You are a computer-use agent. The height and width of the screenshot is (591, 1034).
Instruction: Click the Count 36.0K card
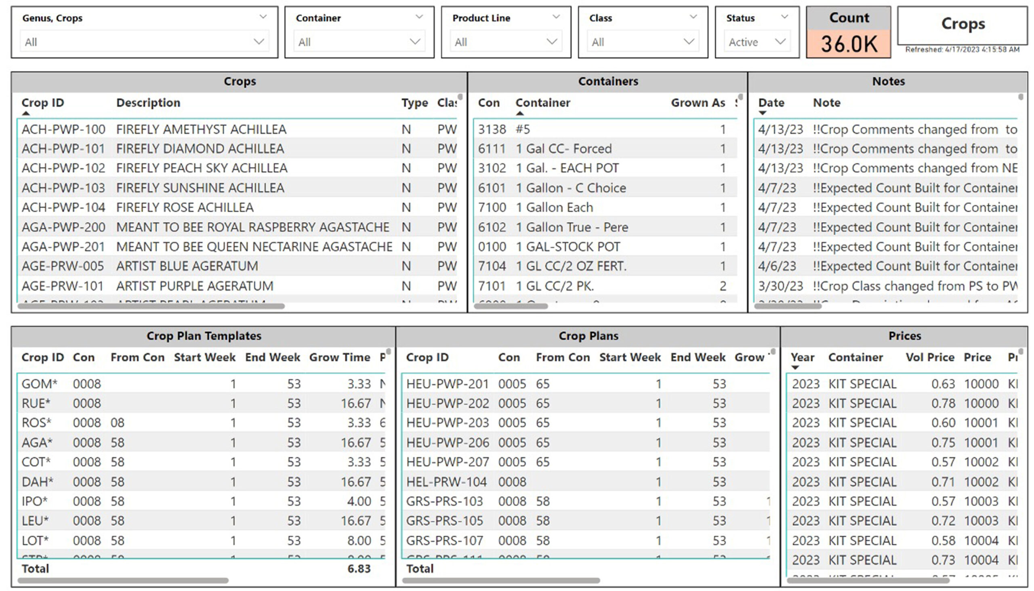tap(848, 32)
